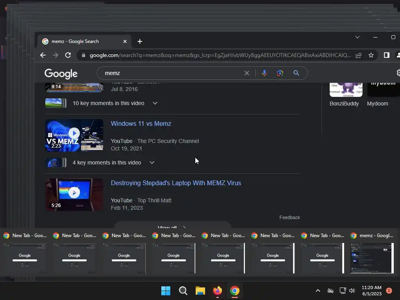View site info via the padlock icon
This screenshot has height=300, width=400.
click(x=84, y=55)
